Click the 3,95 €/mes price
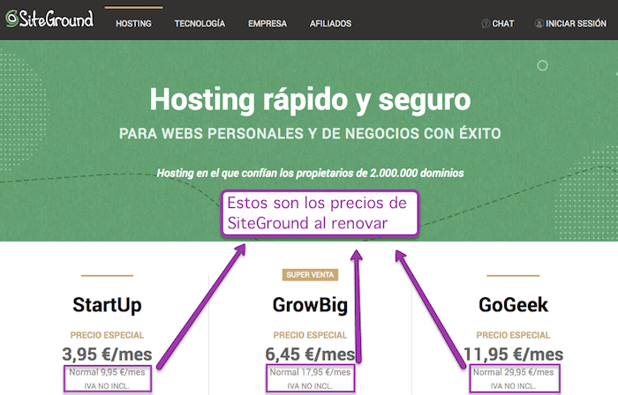 tap(107, 354)
